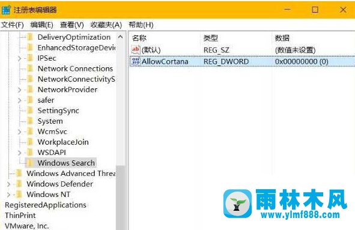
Task: Click the ab string icon of (默认) value
Action: click(136, 50)
